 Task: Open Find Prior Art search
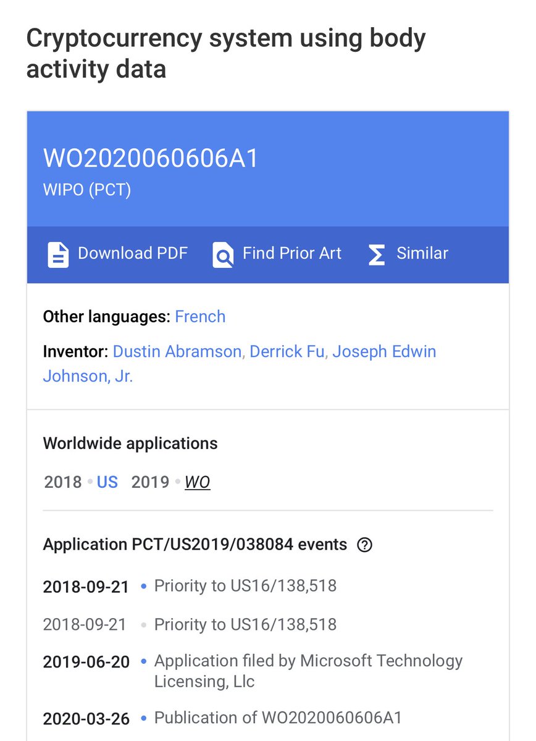[x=277, y=254]
